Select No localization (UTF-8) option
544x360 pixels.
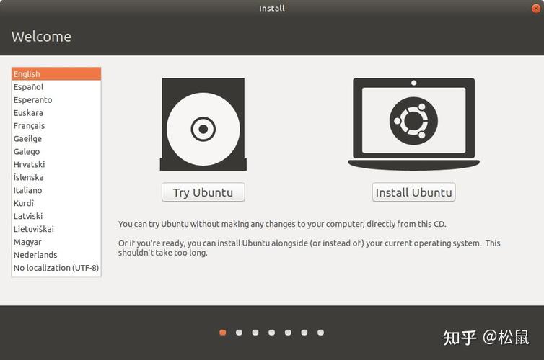click(x=56, y=268)
